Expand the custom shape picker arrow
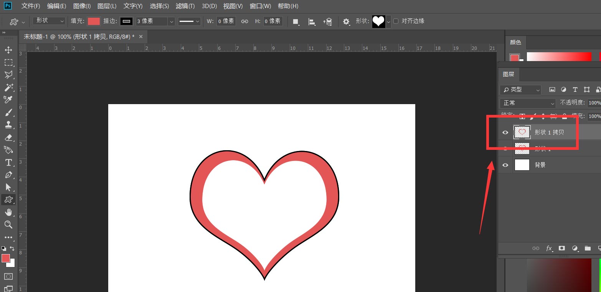Viewport: 601px width, 292px height. [389, 22]
